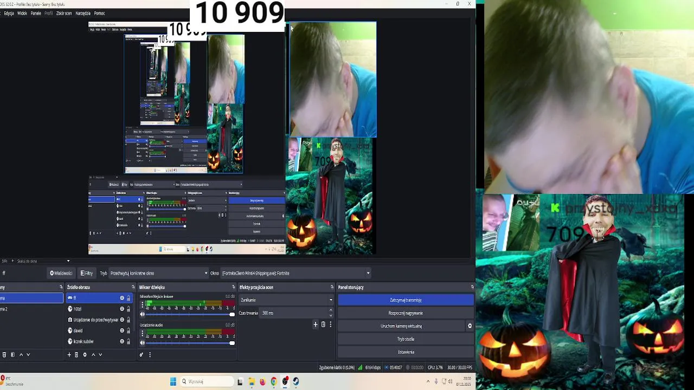
Task: Expand the Zanikanie transition dropdown
Action: (x=287, y=300)
